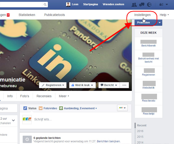The height and width of the screenshot is (144, 174).
Task: Open Reactietijd statistic
Action: (x=149, y=114)
